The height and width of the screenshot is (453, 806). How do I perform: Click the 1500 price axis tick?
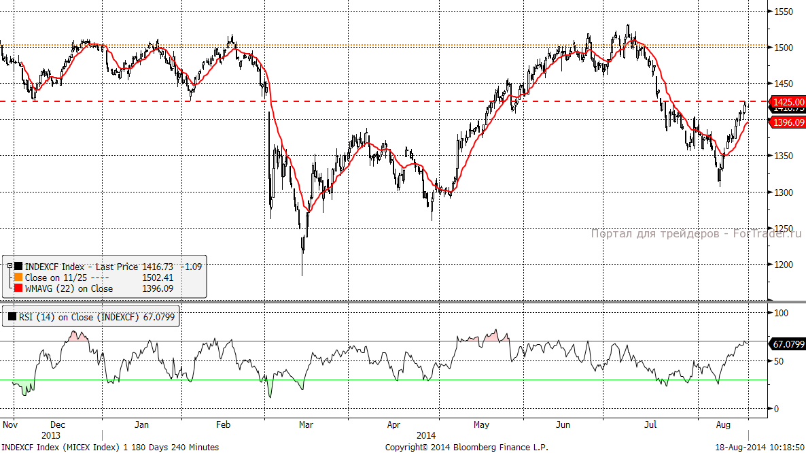coord(784,48)
